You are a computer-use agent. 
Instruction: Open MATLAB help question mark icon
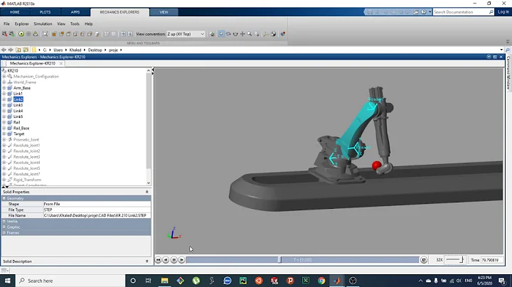(x=424, y=12)
